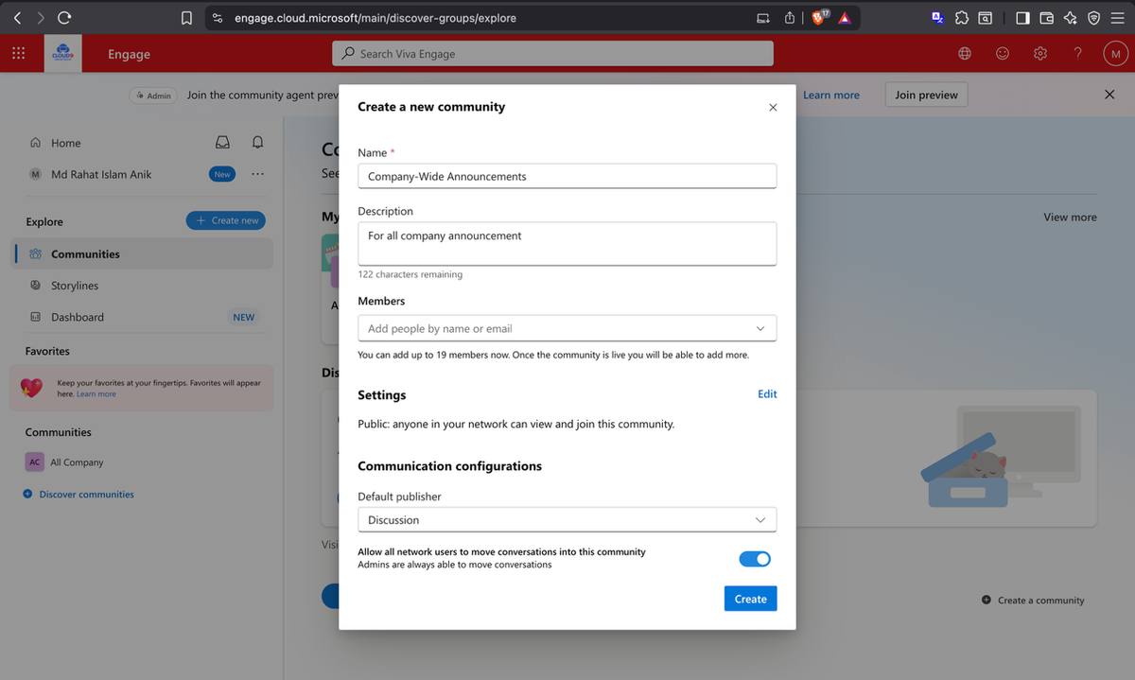This screenshot has height=680, width=1135.
Task: Click the Edit settings link
Action: click(x=767, y=394)
